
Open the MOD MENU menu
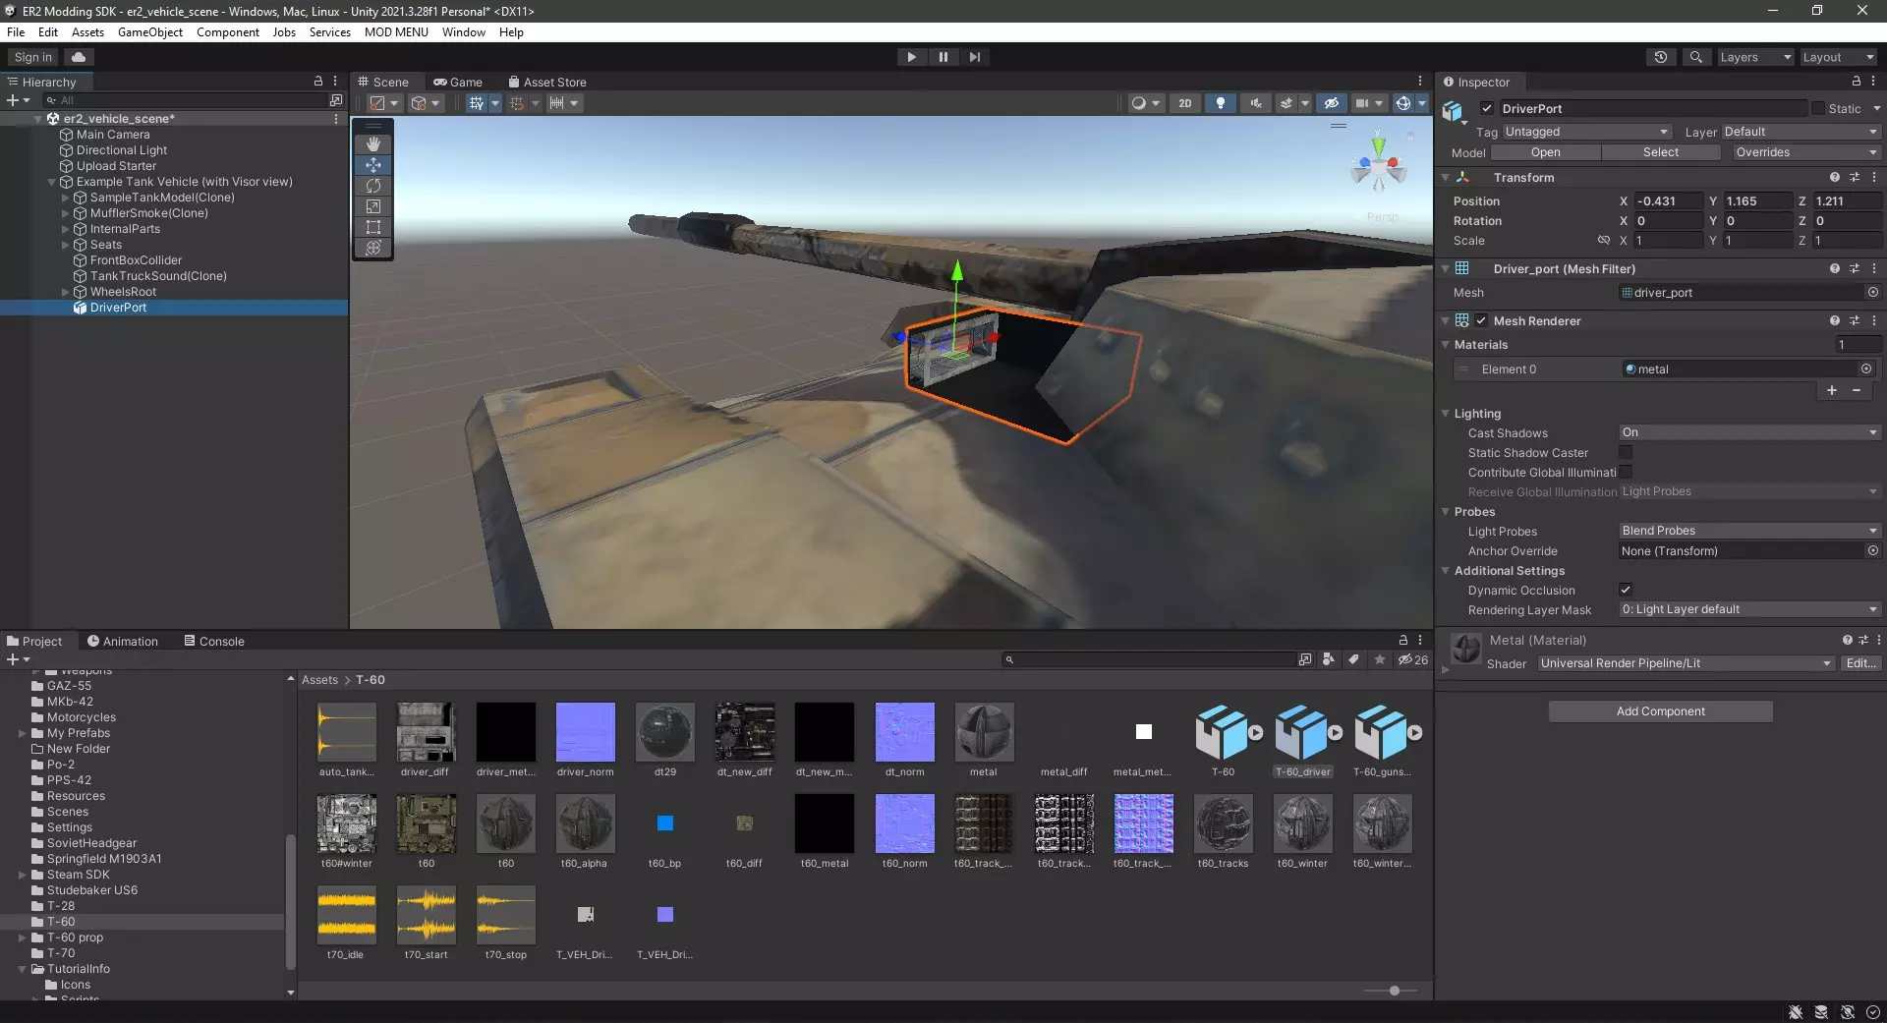tap(396, 32)
